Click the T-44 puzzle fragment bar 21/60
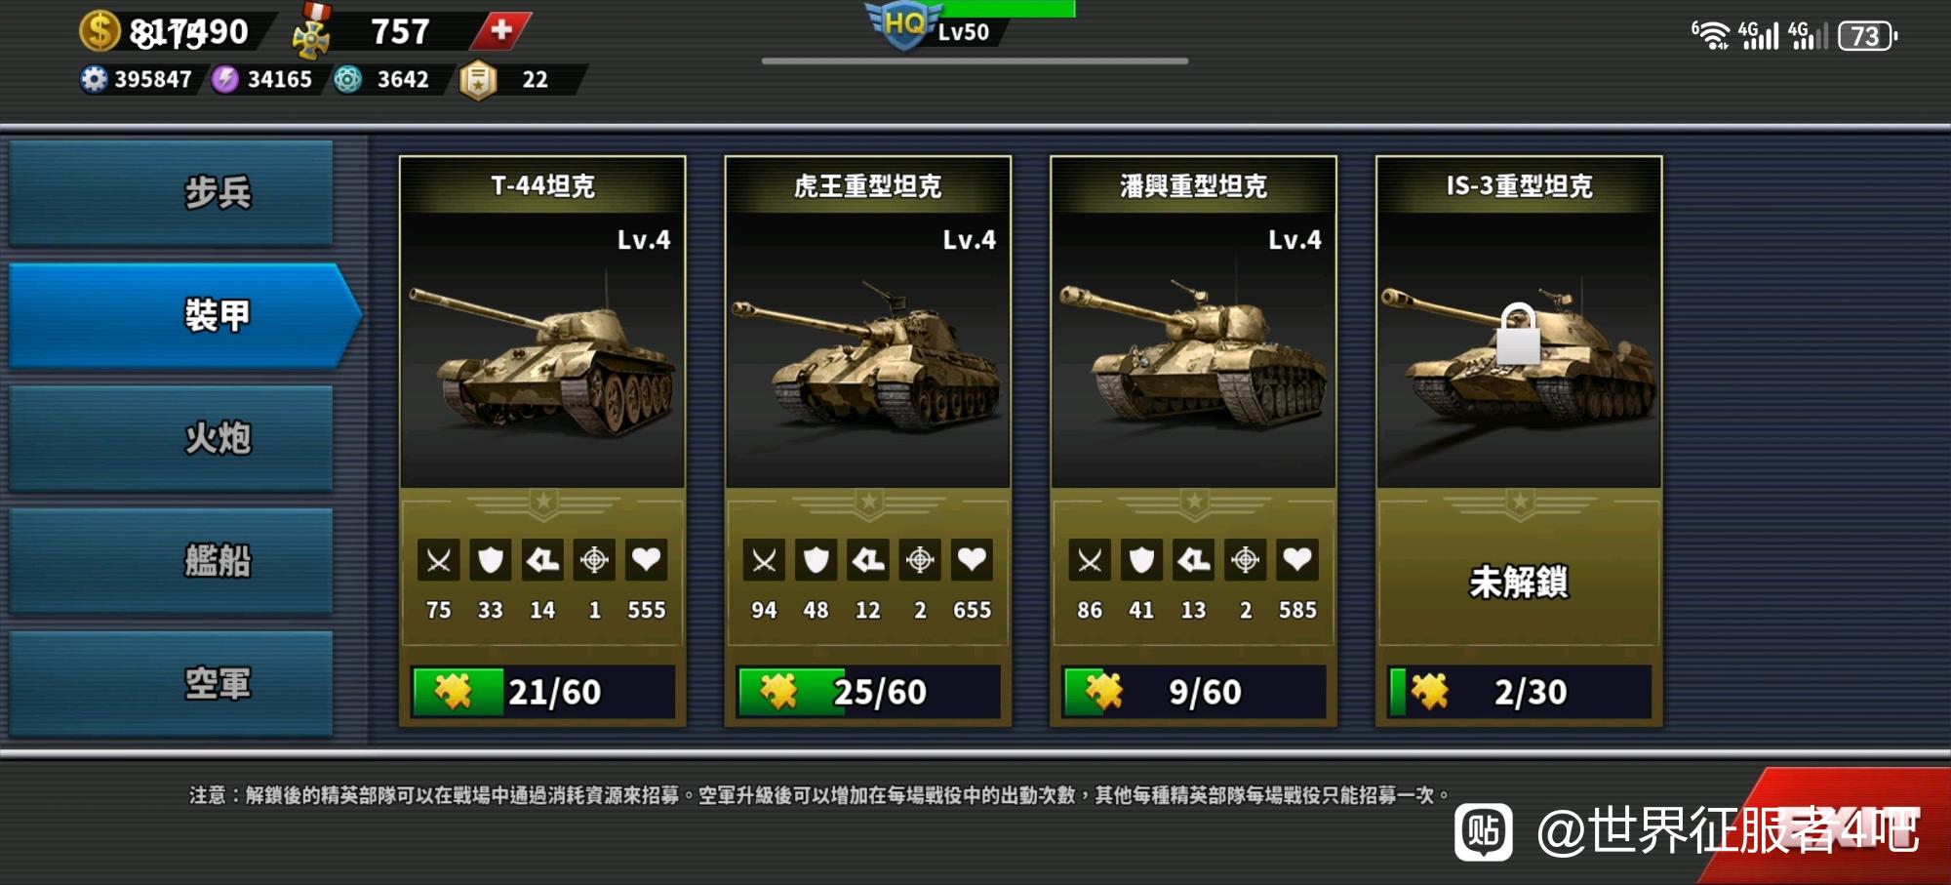This screenshot has width=1951, height=885. (x=542, y=692)
